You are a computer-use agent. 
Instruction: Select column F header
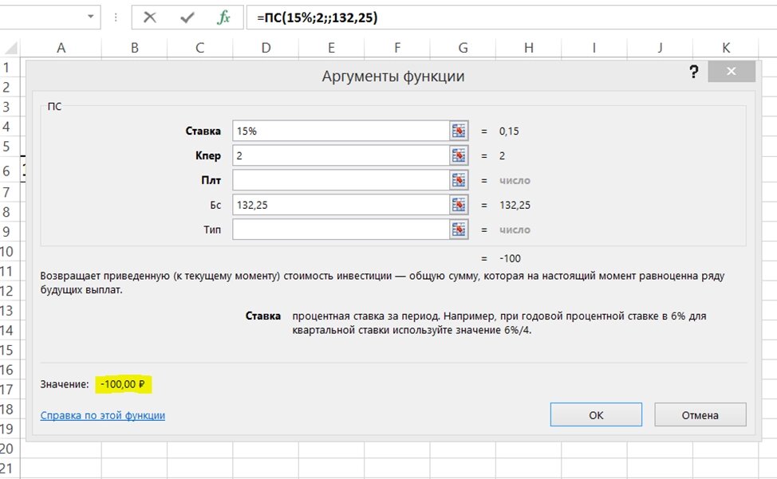point(397,48)
